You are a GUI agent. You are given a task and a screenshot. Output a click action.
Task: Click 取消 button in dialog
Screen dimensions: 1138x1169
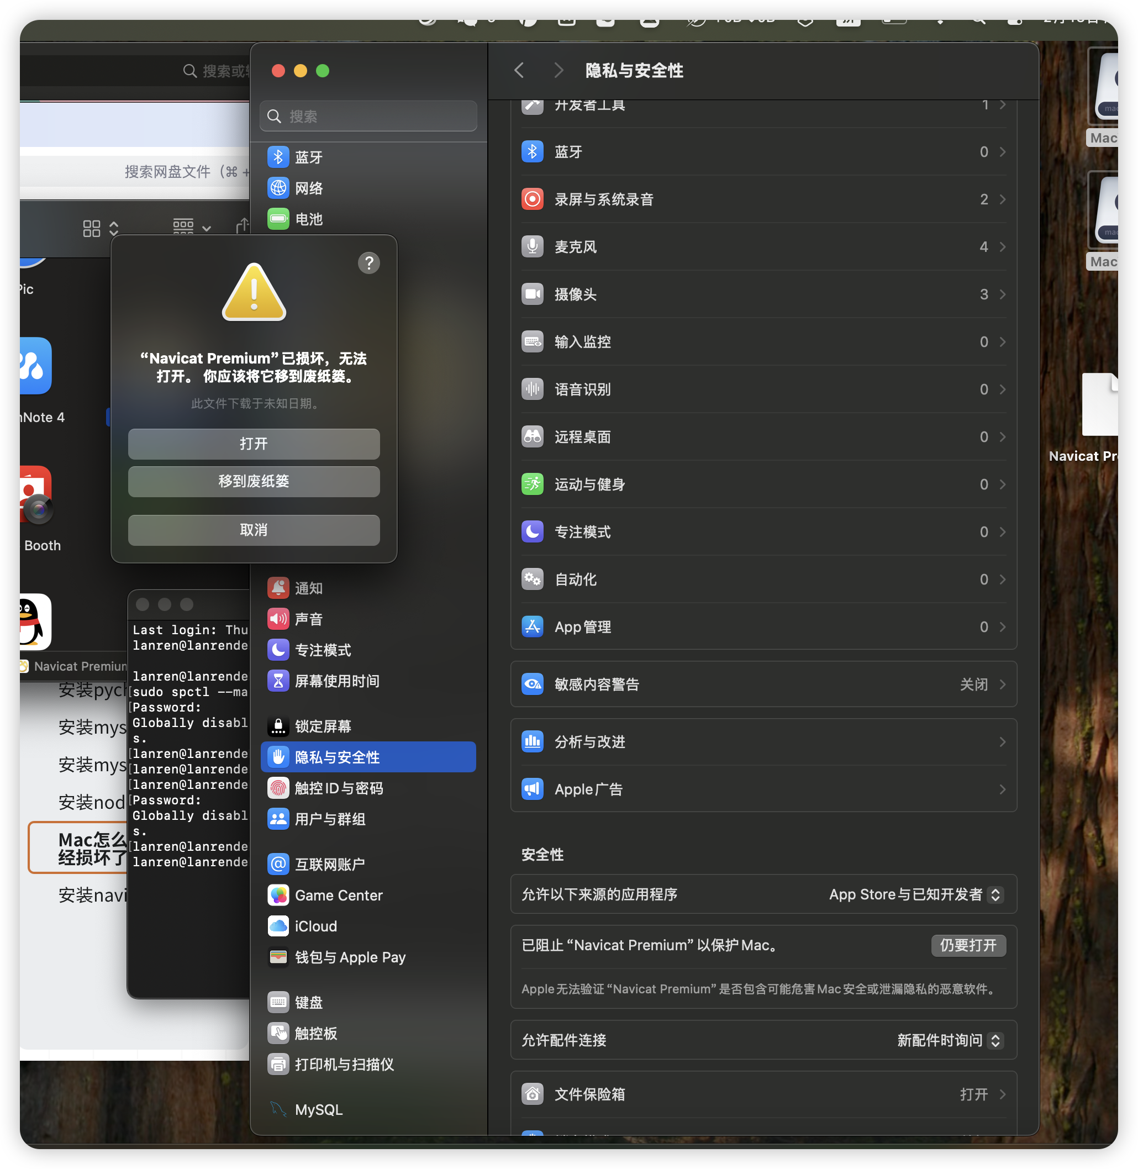(254, 530)
